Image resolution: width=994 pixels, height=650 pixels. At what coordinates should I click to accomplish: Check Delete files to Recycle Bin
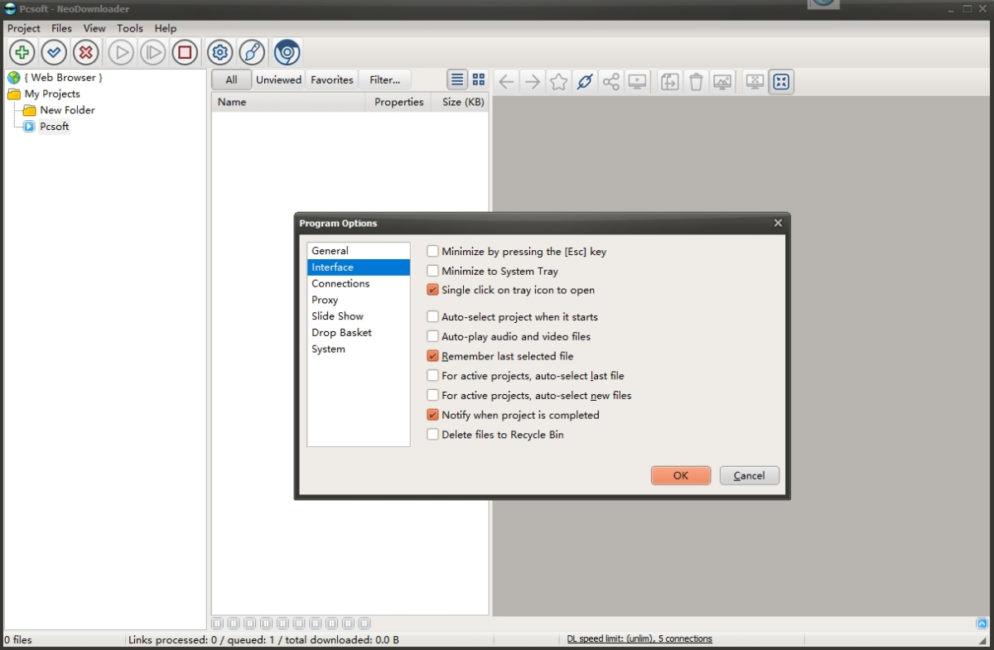(x=432, y=435)
